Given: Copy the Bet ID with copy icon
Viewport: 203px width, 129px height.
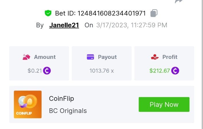Looking at the screenshot, I should point(154,13).
